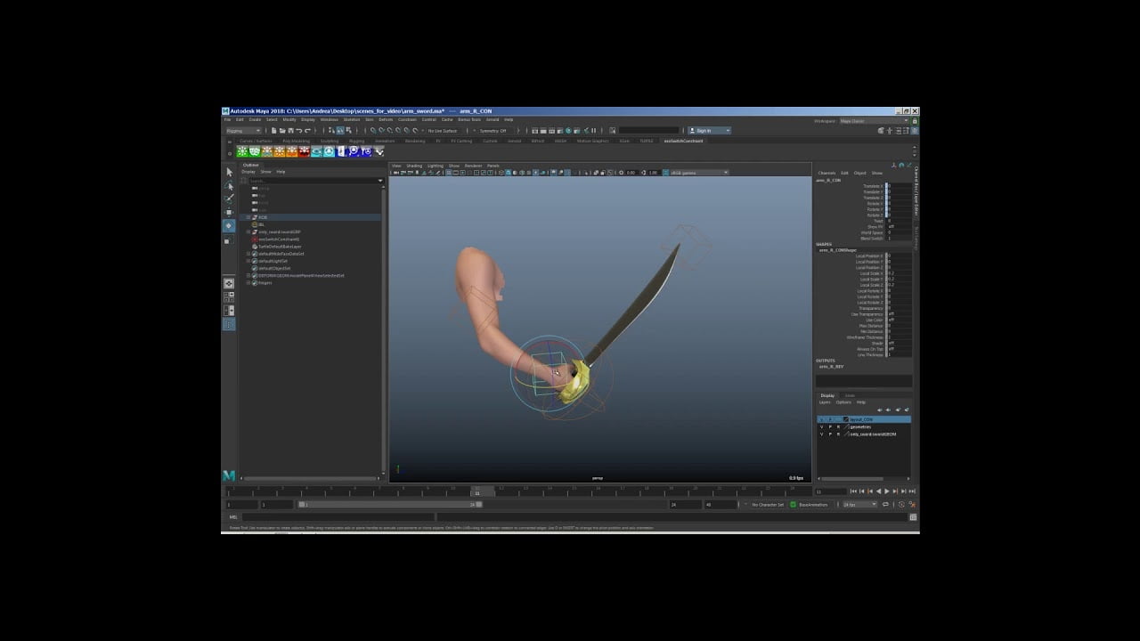Switch to the Rigging shelf tab

(x=356, y=141)
